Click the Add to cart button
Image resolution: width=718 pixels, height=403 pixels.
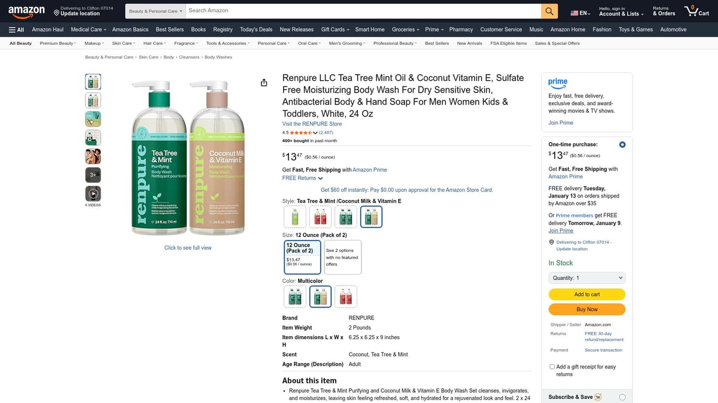click(x=586, y=294)
